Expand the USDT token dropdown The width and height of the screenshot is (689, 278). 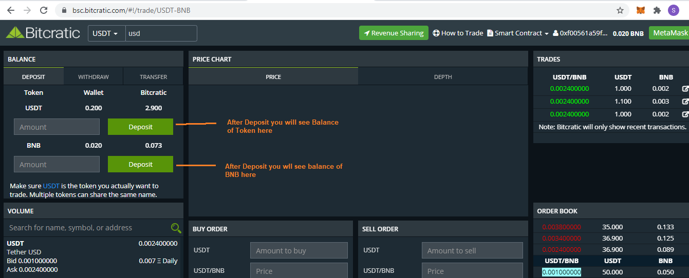[x=106, y=33]
